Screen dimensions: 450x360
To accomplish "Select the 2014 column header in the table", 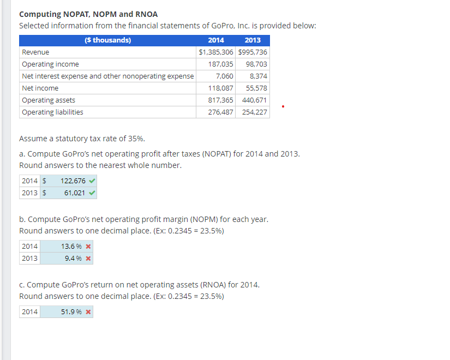I will tap(215, 40).
